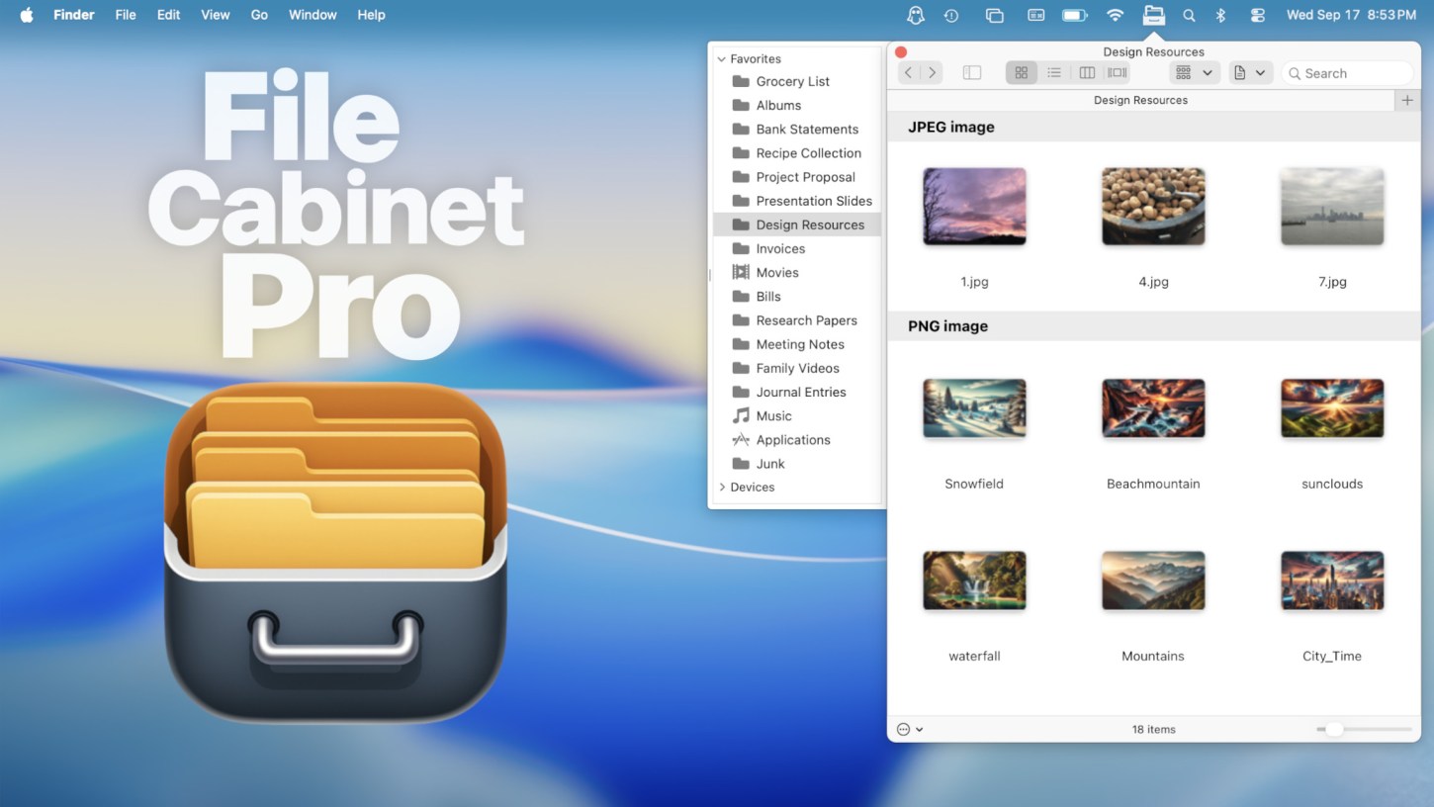Open the document actions dropdown in toolbar
Viewport: 1434px width, 807px height.
1250,72
